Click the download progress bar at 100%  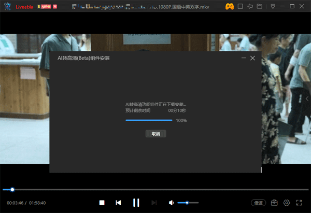149,120
